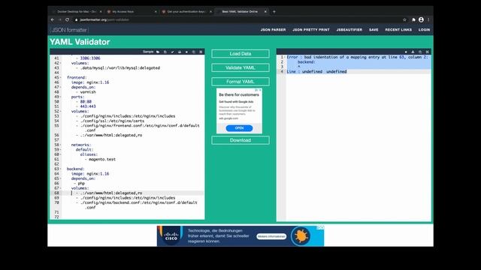Click X icon in output panel toolbar
Screen dimensions: 481x270
pos(428,52)
